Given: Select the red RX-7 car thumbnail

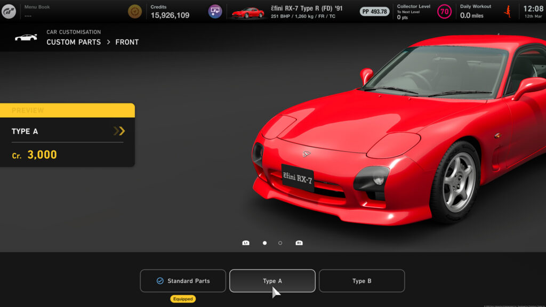Looking at the screenshot, I should 248,11.
